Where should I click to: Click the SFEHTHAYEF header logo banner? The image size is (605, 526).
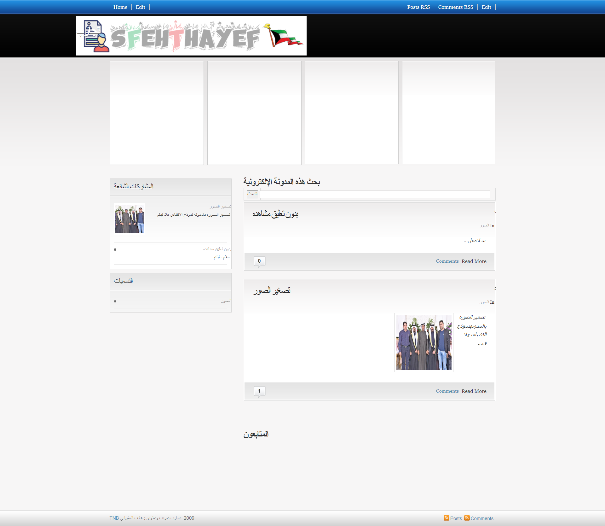pyautogui.click(x=191, y=36)
